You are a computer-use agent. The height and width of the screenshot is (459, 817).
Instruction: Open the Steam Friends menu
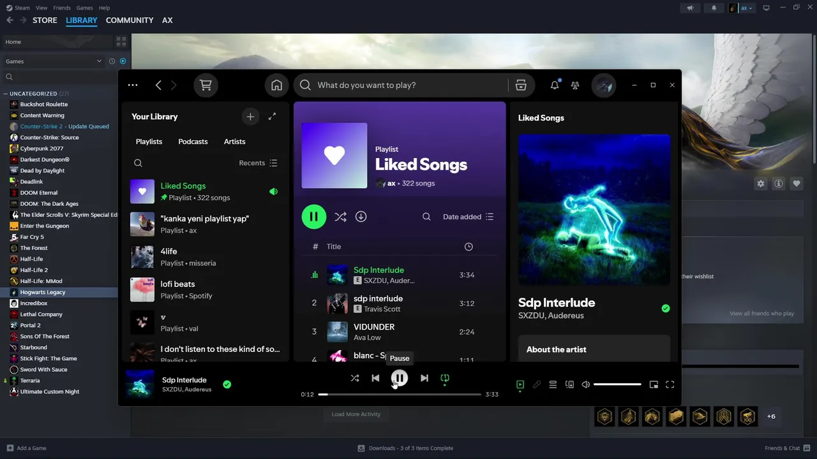pyautogui.click(x=62, y=8)
